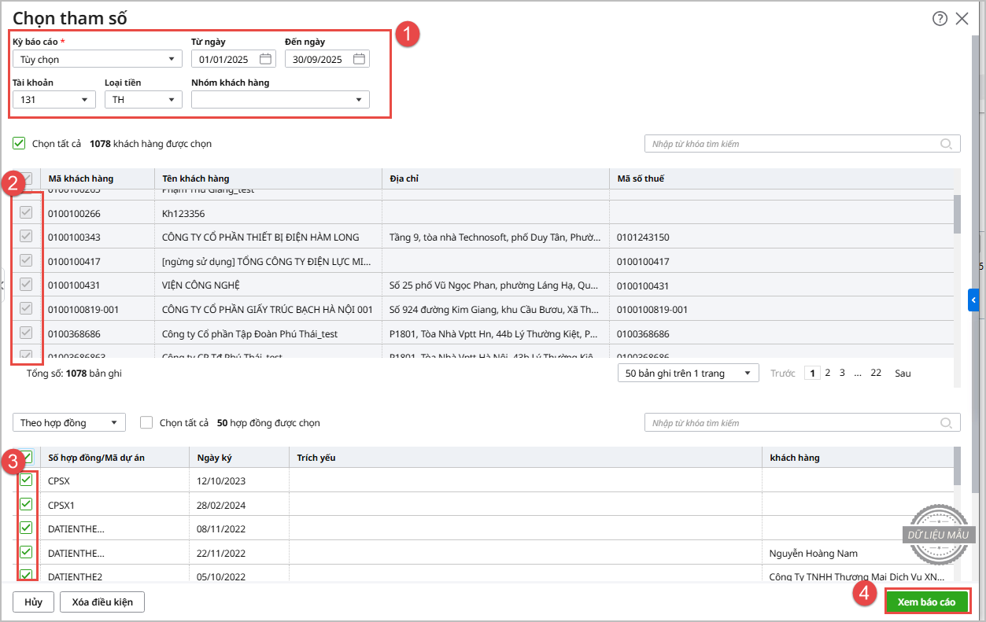Viewport: 986px width, 622px height.
Task: Toggle checkbox for contract dated 08/11/2022
Action: 26,528
